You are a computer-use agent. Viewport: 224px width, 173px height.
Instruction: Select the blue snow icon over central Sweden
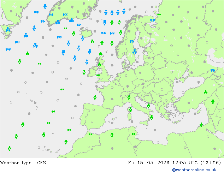coord(134,52)
